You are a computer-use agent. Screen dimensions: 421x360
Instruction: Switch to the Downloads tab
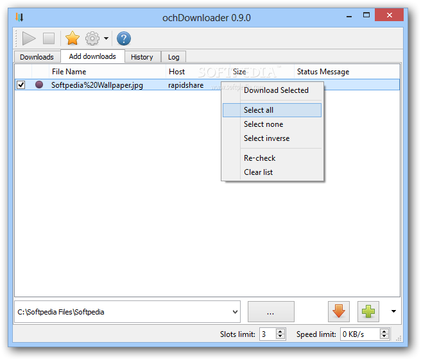click(x=37, y=57)
